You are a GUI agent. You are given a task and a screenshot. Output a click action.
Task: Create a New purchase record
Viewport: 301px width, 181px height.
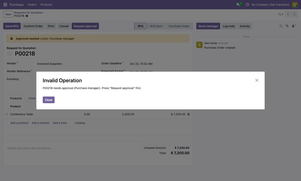coord(8,14)
